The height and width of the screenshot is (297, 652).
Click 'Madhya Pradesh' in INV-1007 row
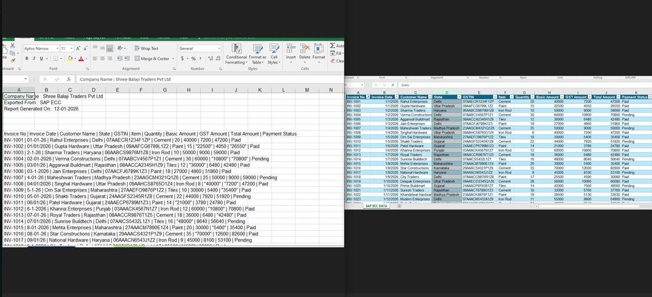point(446,128)
